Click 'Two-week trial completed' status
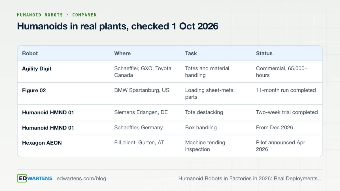The image size is (340, 191). [287, 112]
